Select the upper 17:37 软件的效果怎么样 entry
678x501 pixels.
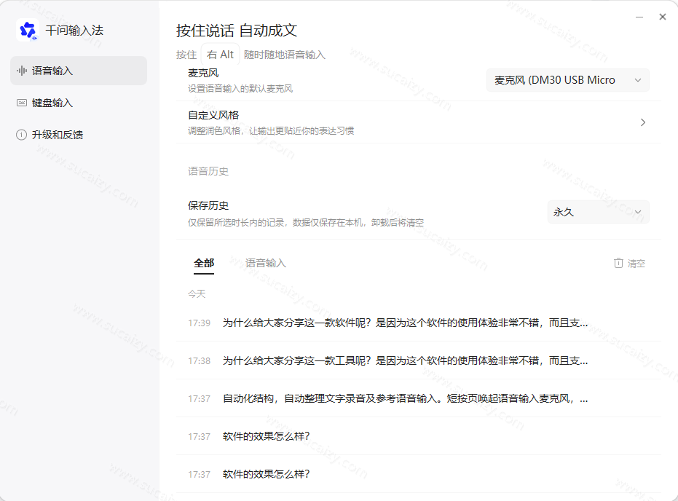coord(419,436)
